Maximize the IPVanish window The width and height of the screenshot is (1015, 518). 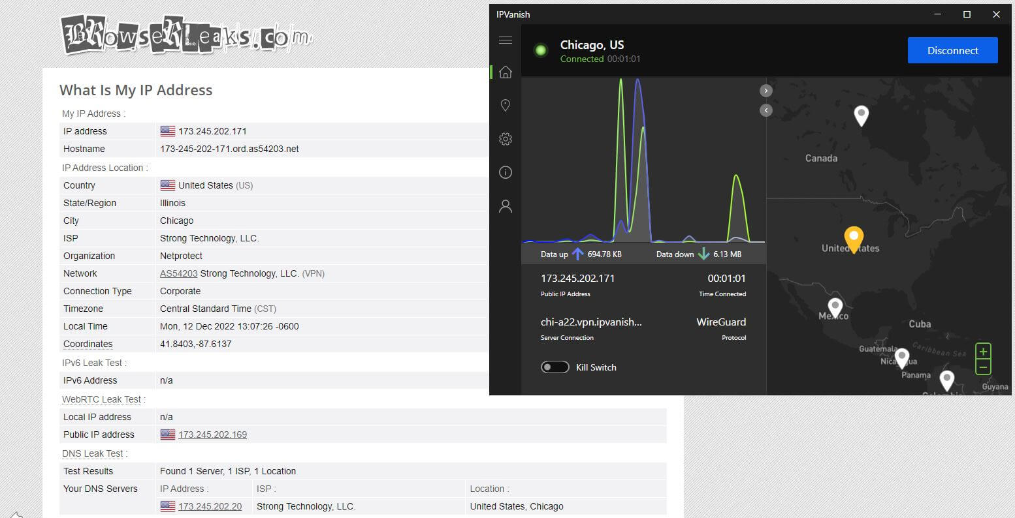(967, 14)
